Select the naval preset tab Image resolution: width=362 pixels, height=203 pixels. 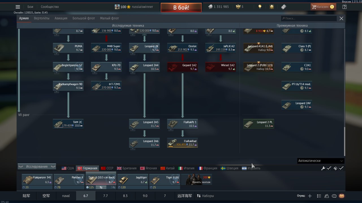(x=66, y=196)
